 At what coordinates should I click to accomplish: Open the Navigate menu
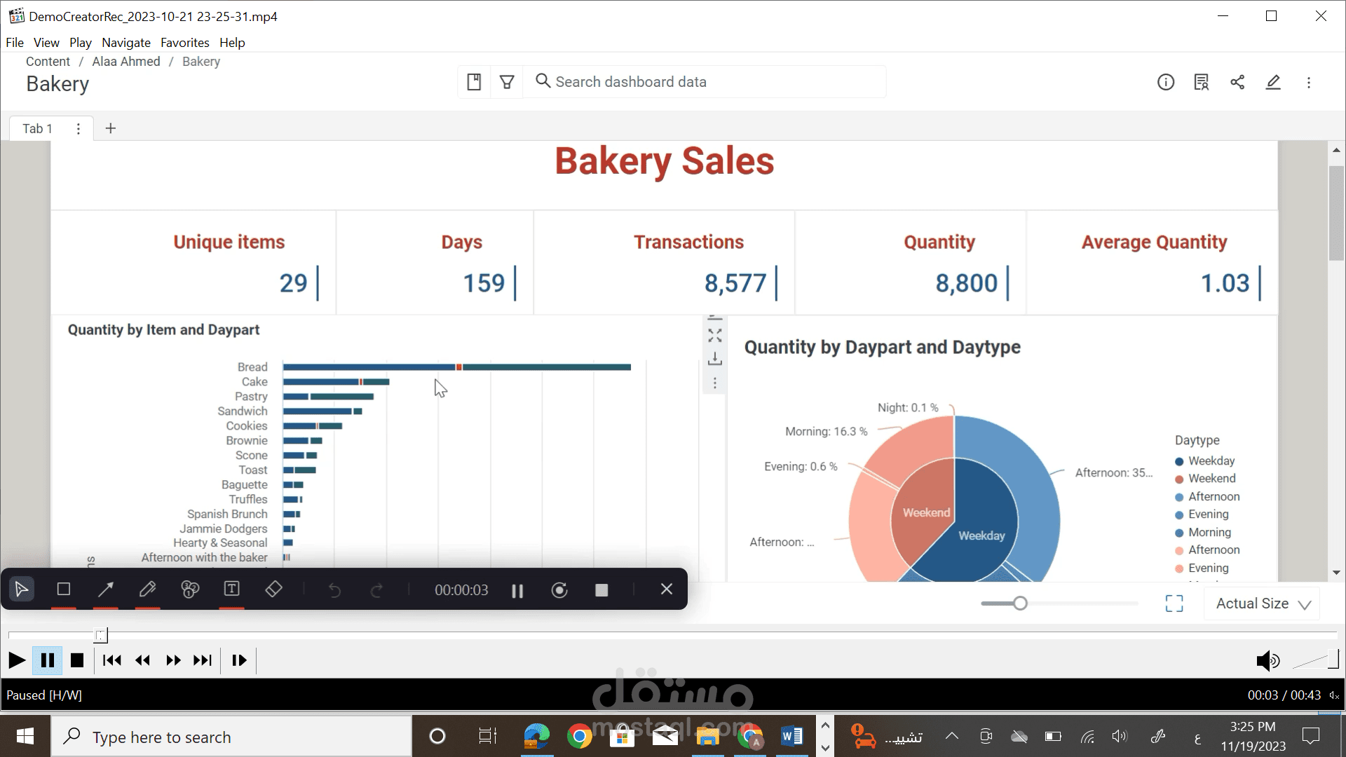pyautogui.click(x=126, y=43)
